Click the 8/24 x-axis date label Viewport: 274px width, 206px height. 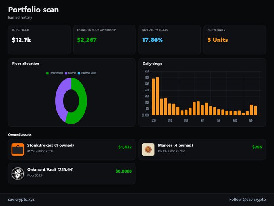coord(170,121)
